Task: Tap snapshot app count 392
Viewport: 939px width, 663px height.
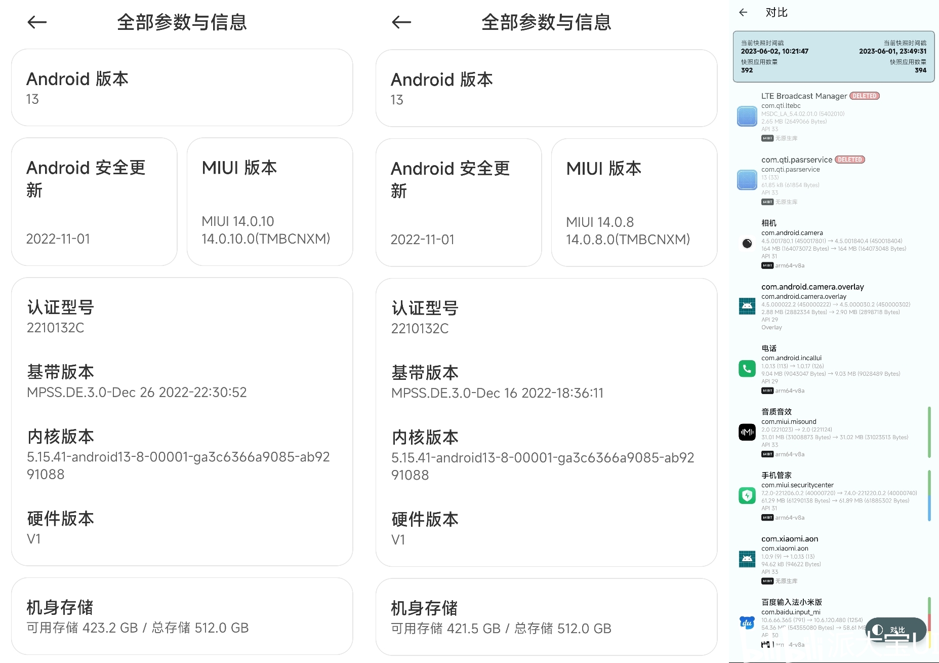Action: 747,70
